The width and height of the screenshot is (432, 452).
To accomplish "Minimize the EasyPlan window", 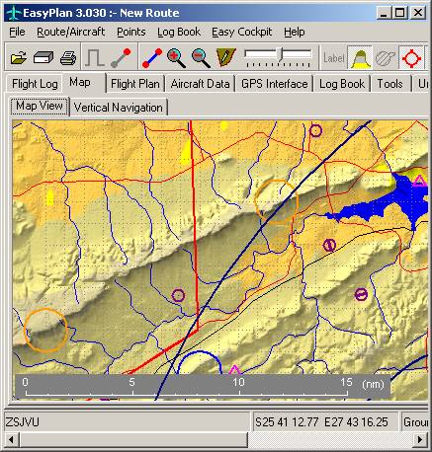I will tap(384, 13).
